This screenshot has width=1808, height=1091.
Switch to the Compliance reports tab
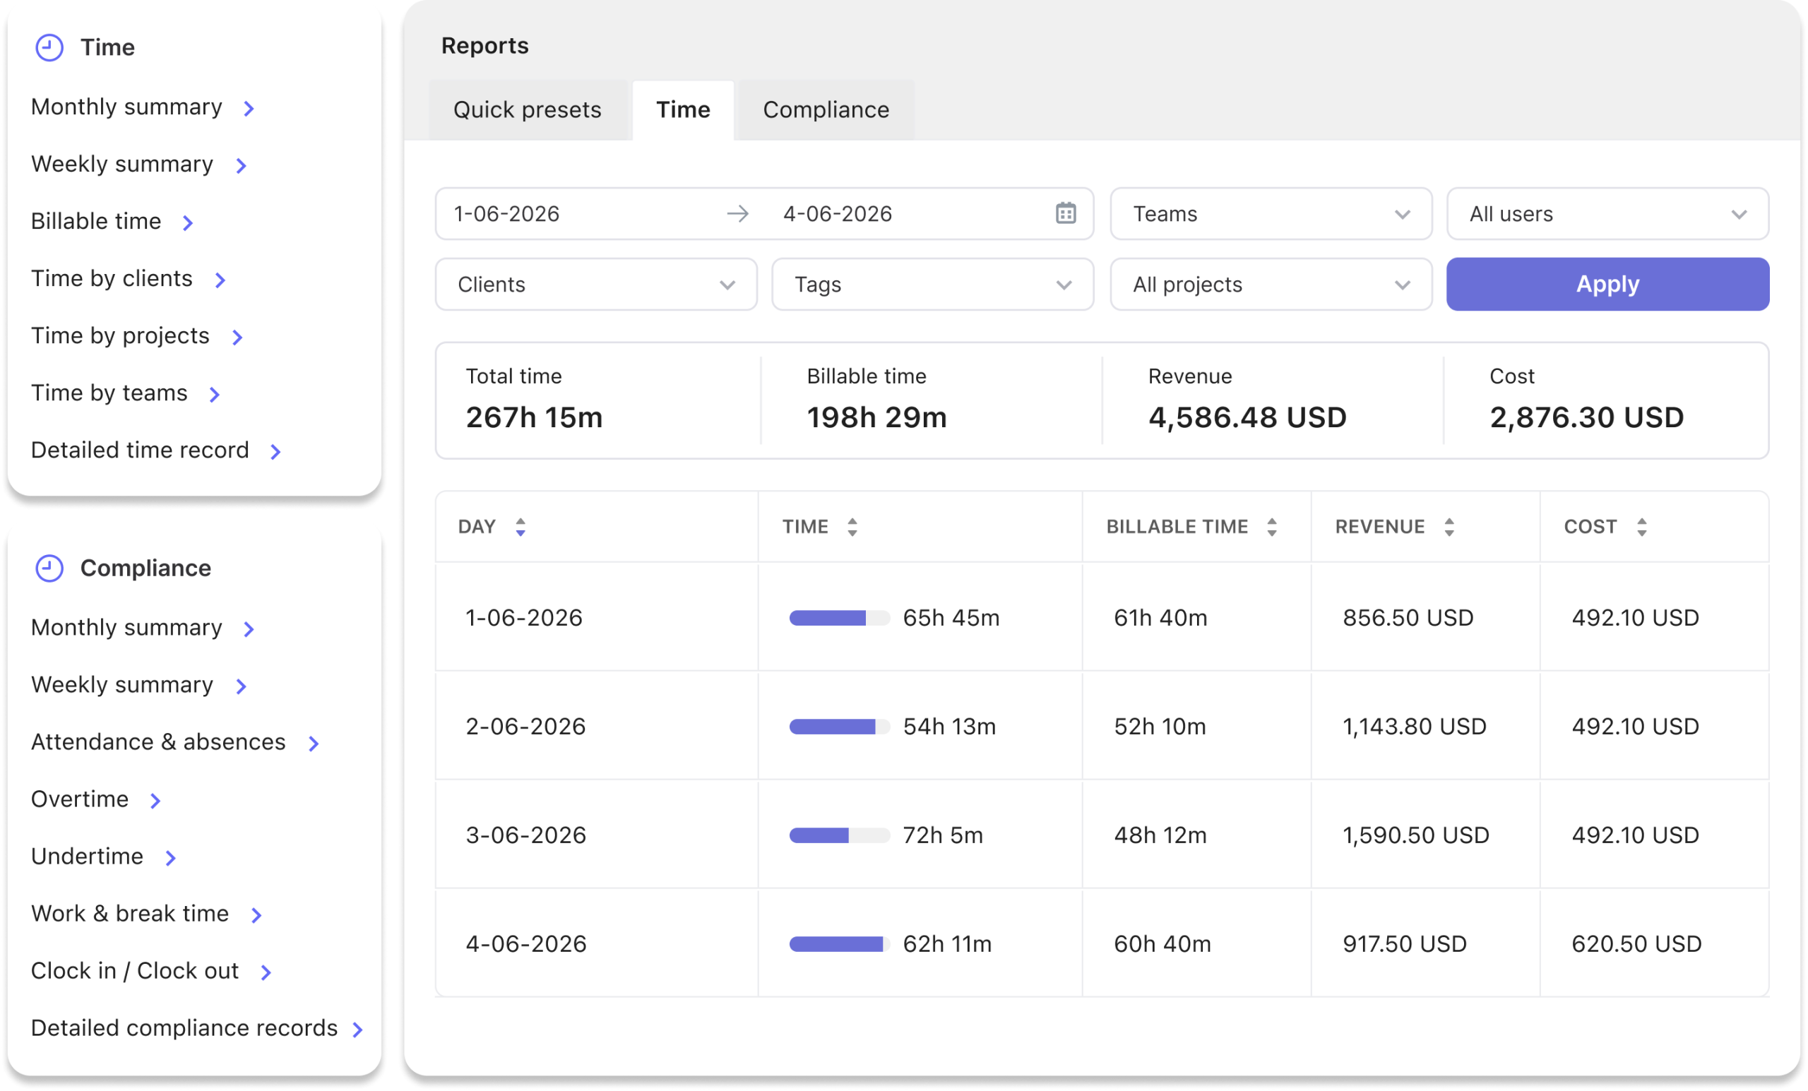click(x=826, y=110)
